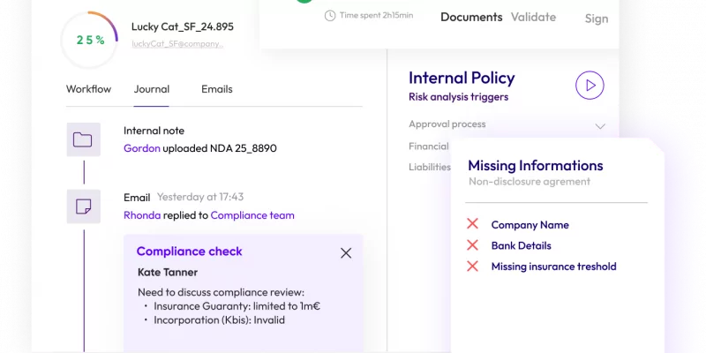Click the Kate Tanner name
The width and height of the screenshot is (706, 353).
(x=168, y=272)
